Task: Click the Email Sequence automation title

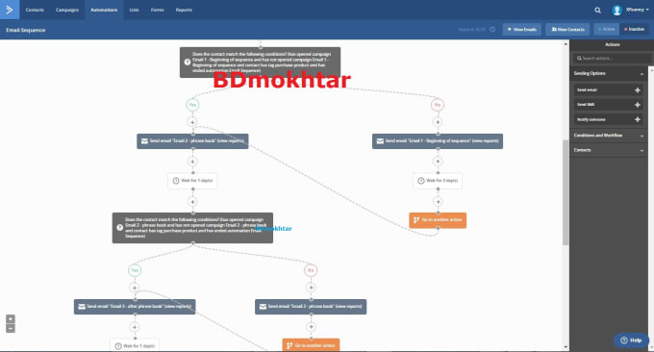Action: (x=25, y=30)
